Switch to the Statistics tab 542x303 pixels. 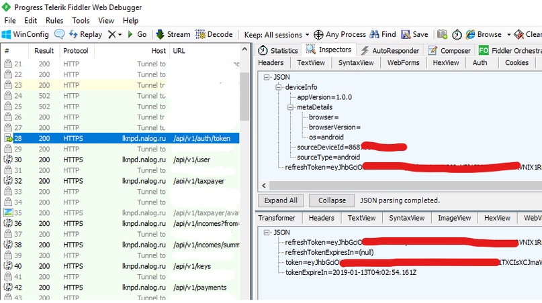pyautogui.click(x=278, y=50)
